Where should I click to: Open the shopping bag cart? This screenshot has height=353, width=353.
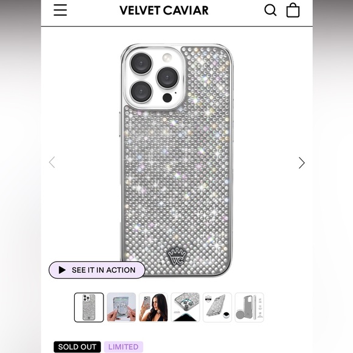point(293,10)
